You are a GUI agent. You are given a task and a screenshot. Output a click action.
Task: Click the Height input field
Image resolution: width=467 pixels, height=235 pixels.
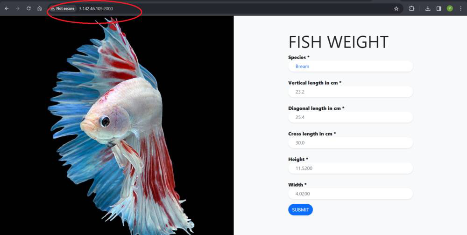pyautogui.click(x=350, y=168)
